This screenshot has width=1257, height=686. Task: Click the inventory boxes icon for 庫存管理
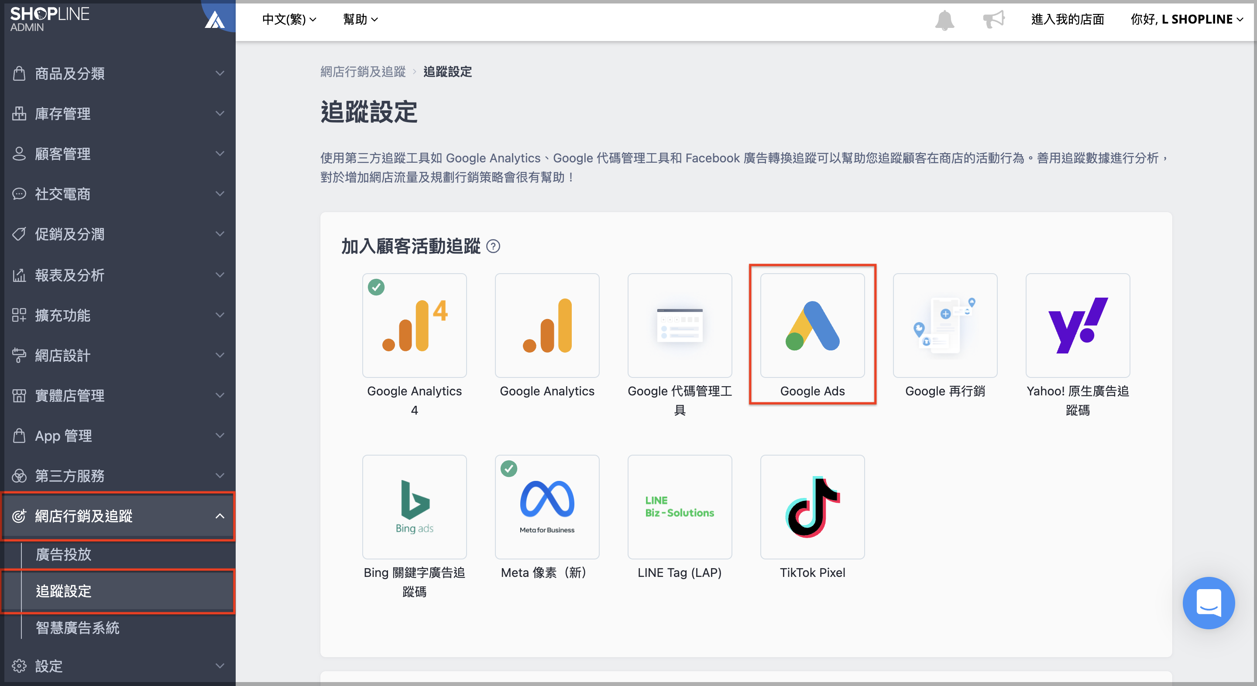(19, 113)
